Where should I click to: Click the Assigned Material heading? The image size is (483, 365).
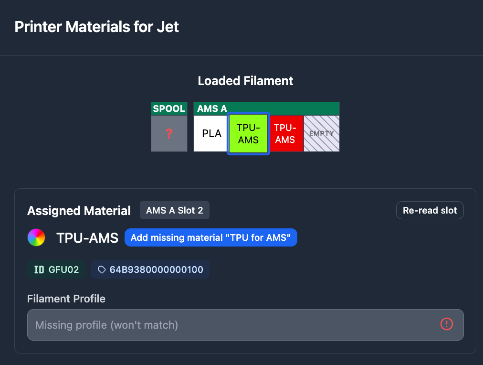(x=79, y=211)
